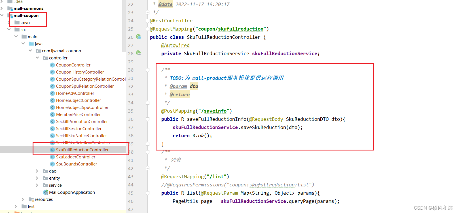
Task: Collapse the src folder node
Action: pyautogui.click(x=9, y=29)
